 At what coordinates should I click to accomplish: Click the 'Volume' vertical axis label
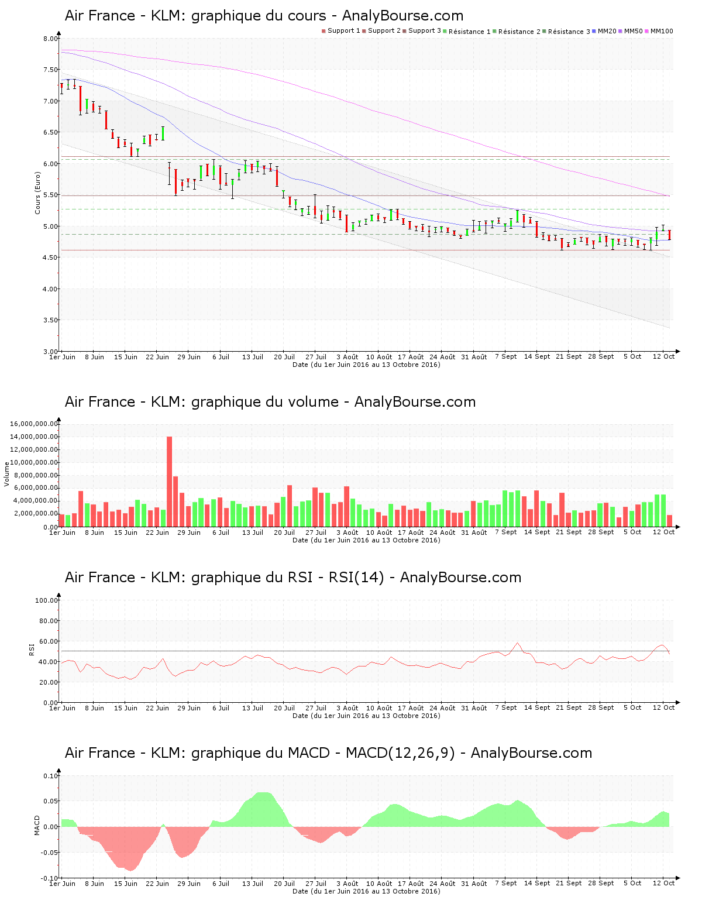pyautogui.click(x=7, y=474)
